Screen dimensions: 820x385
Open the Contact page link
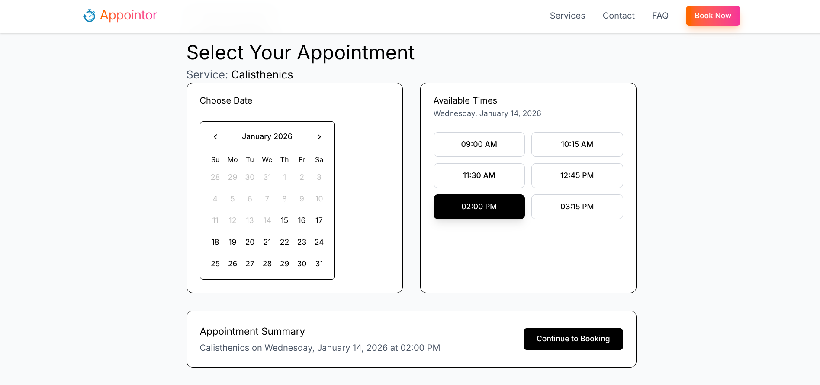[x=618, y=16]
